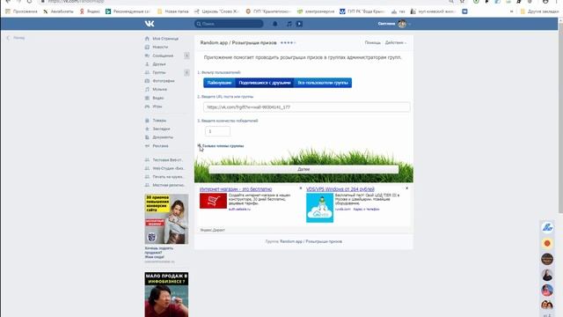Open the Помощь link
The height and width of the screenshot is (317, 563).
click(372, 43)
